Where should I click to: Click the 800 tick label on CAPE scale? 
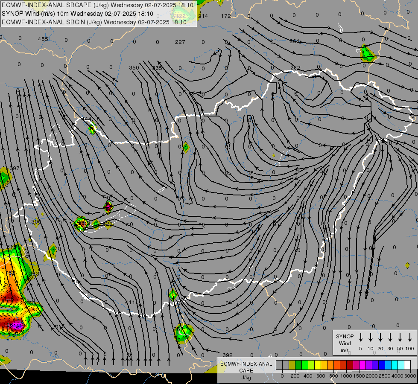pos(333,376)
